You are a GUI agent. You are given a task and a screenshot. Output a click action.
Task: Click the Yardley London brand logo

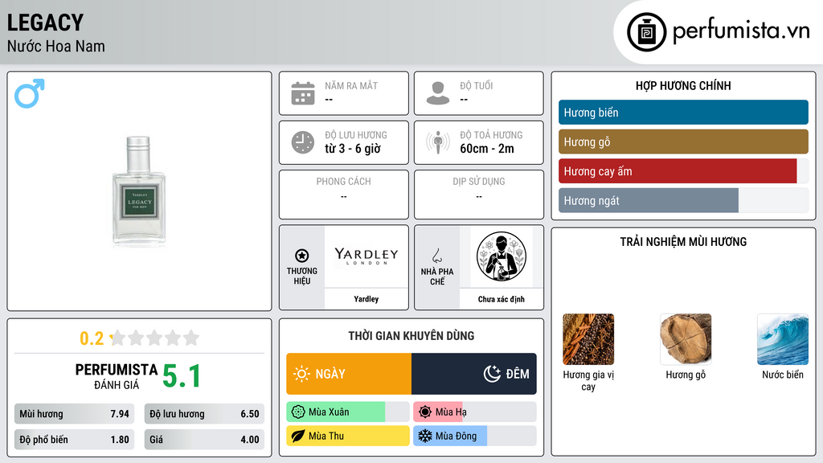pyautogui.click(x=366, y=256)
